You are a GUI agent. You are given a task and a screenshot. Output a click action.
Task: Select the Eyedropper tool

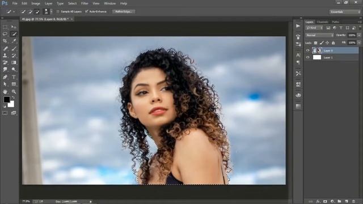click(x=14, y=41)
